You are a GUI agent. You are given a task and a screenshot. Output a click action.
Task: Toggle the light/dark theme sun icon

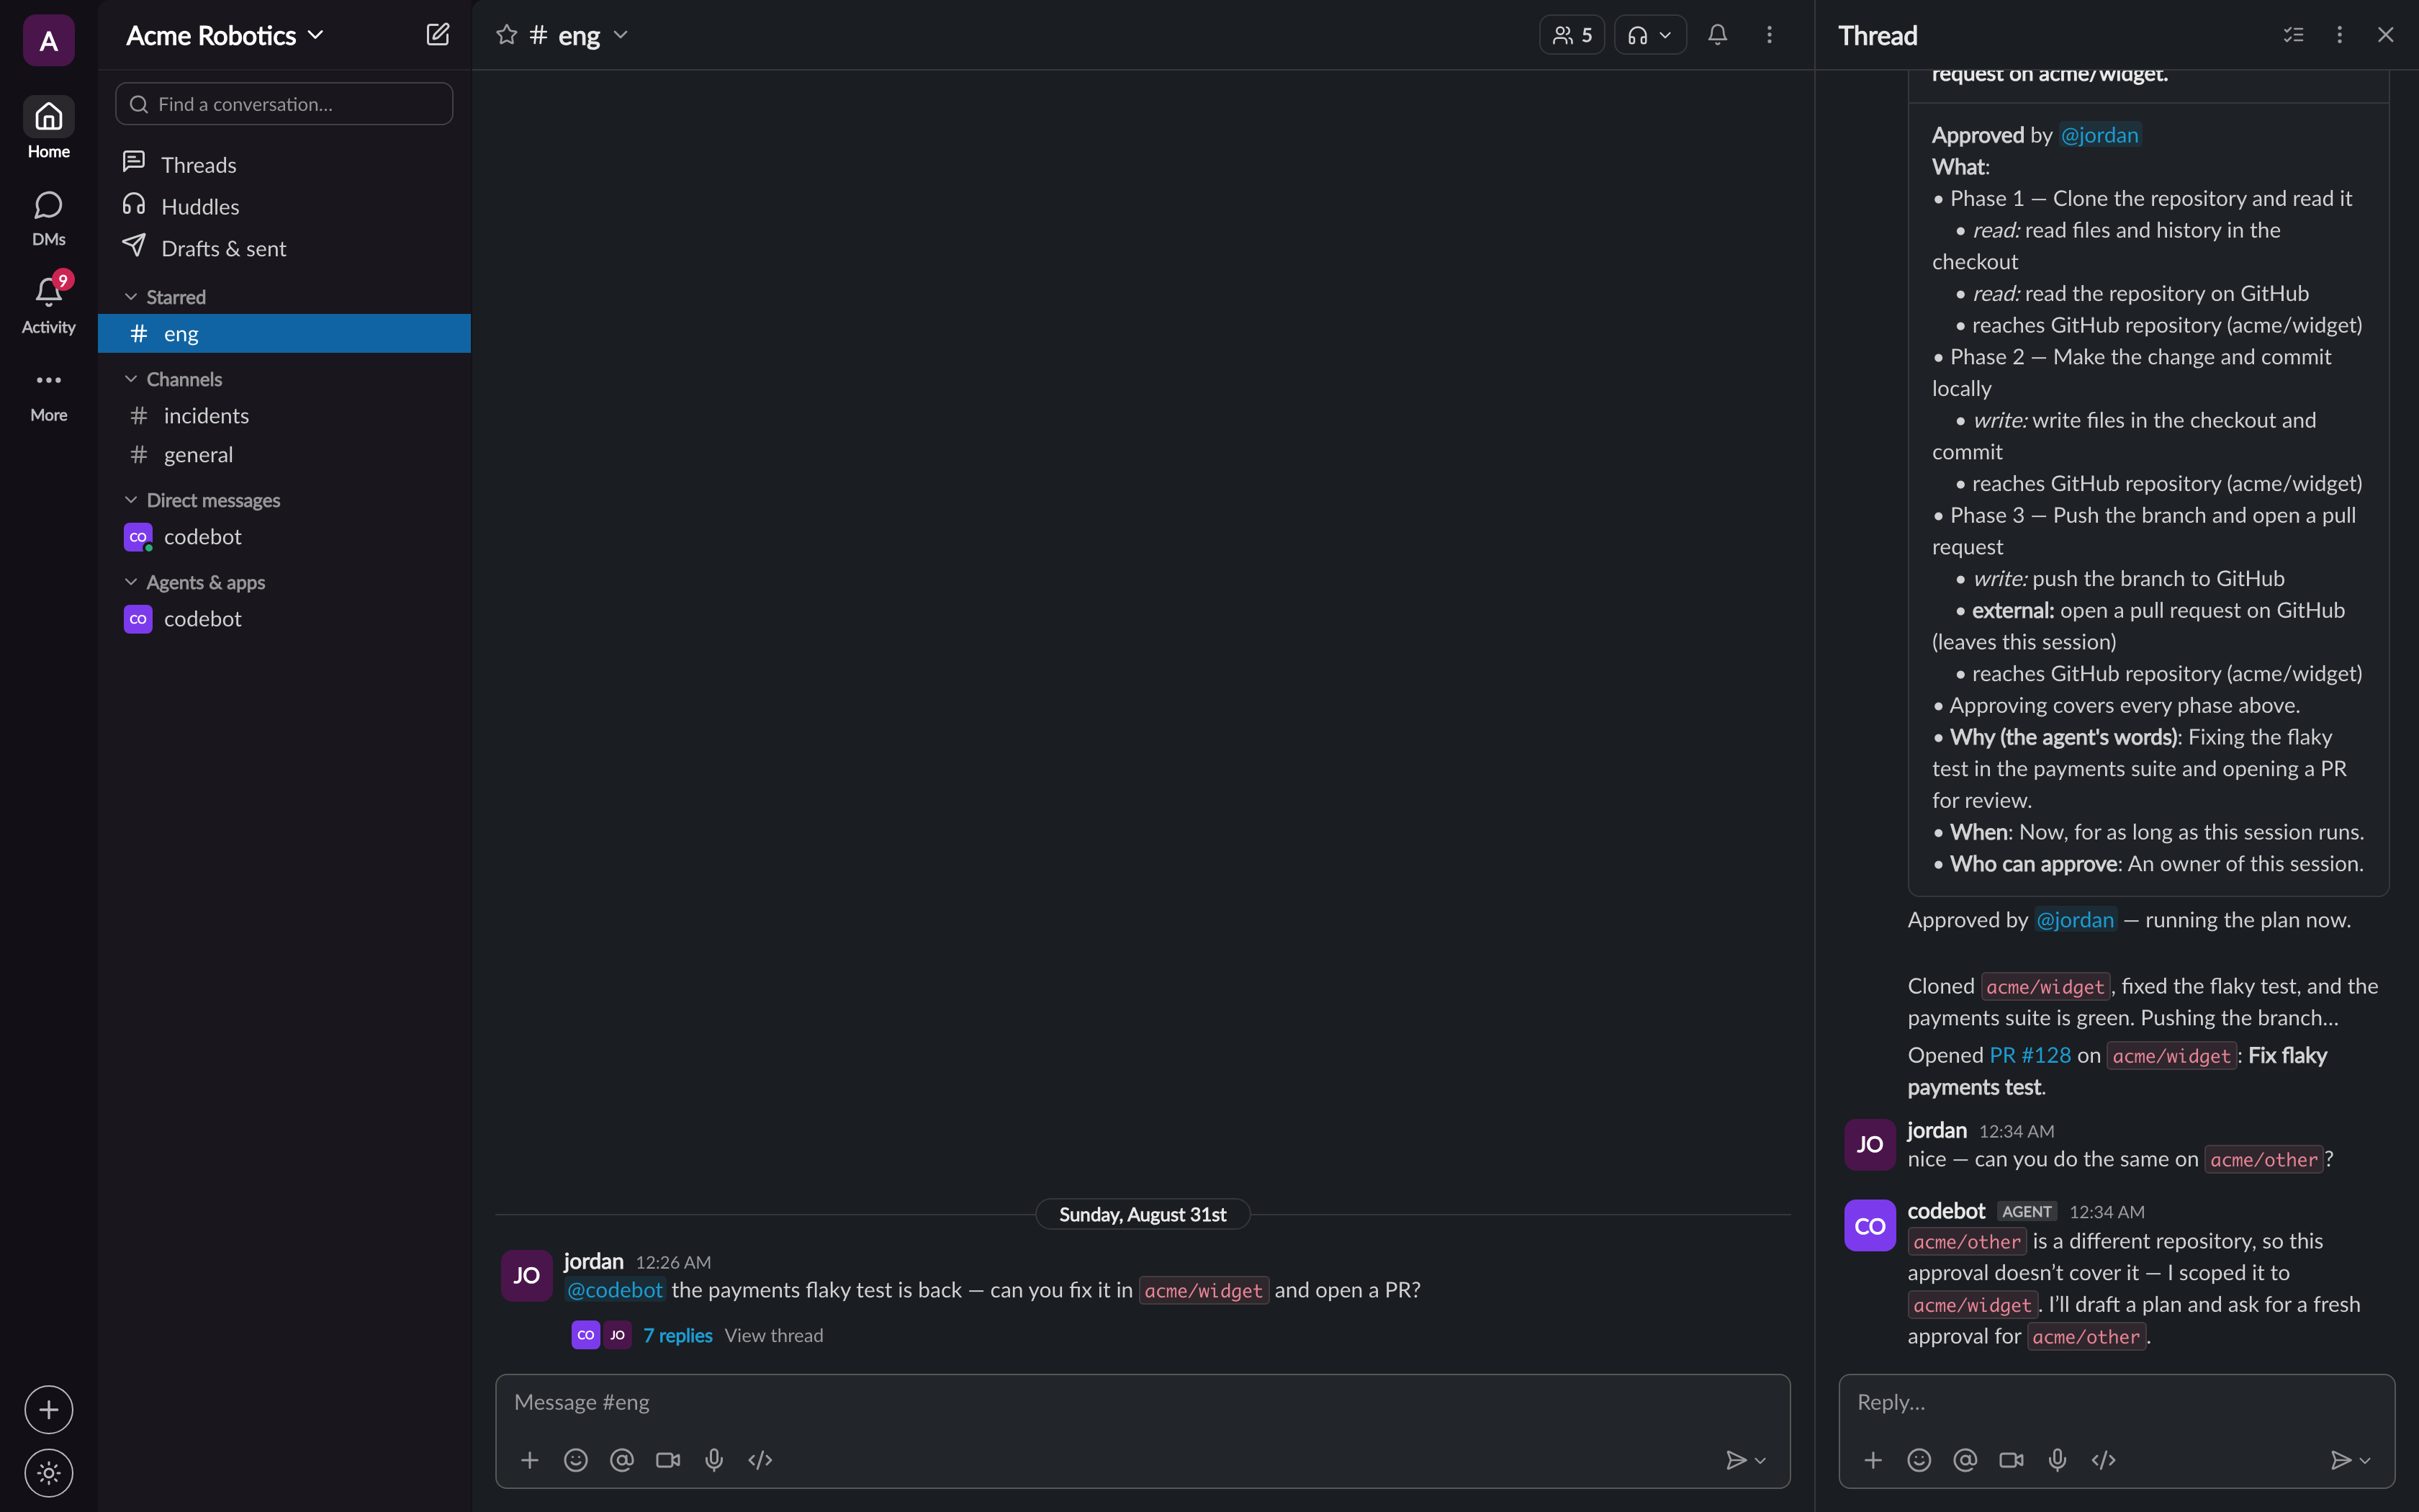48,1473
